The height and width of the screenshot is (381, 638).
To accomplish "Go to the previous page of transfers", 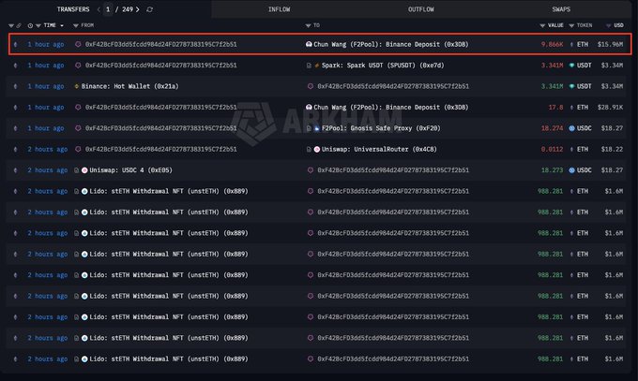I will [99, 9].
